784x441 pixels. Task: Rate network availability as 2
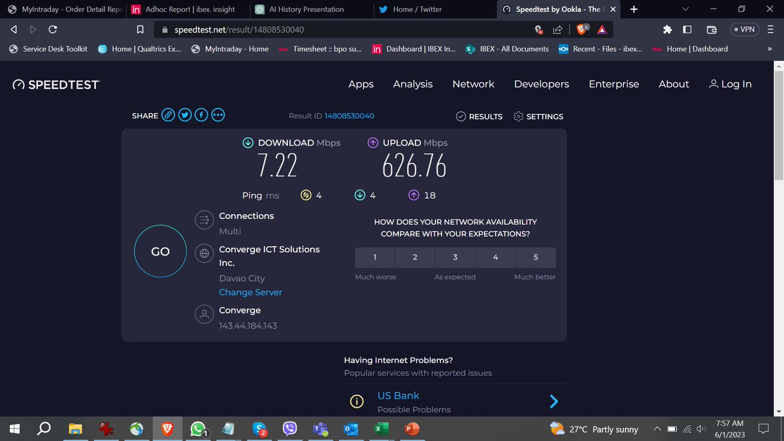(x=415, y=257)
